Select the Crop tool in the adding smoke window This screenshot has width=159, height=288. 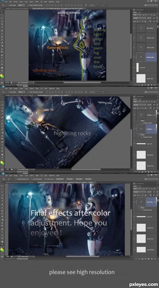[x=2, y=24]
